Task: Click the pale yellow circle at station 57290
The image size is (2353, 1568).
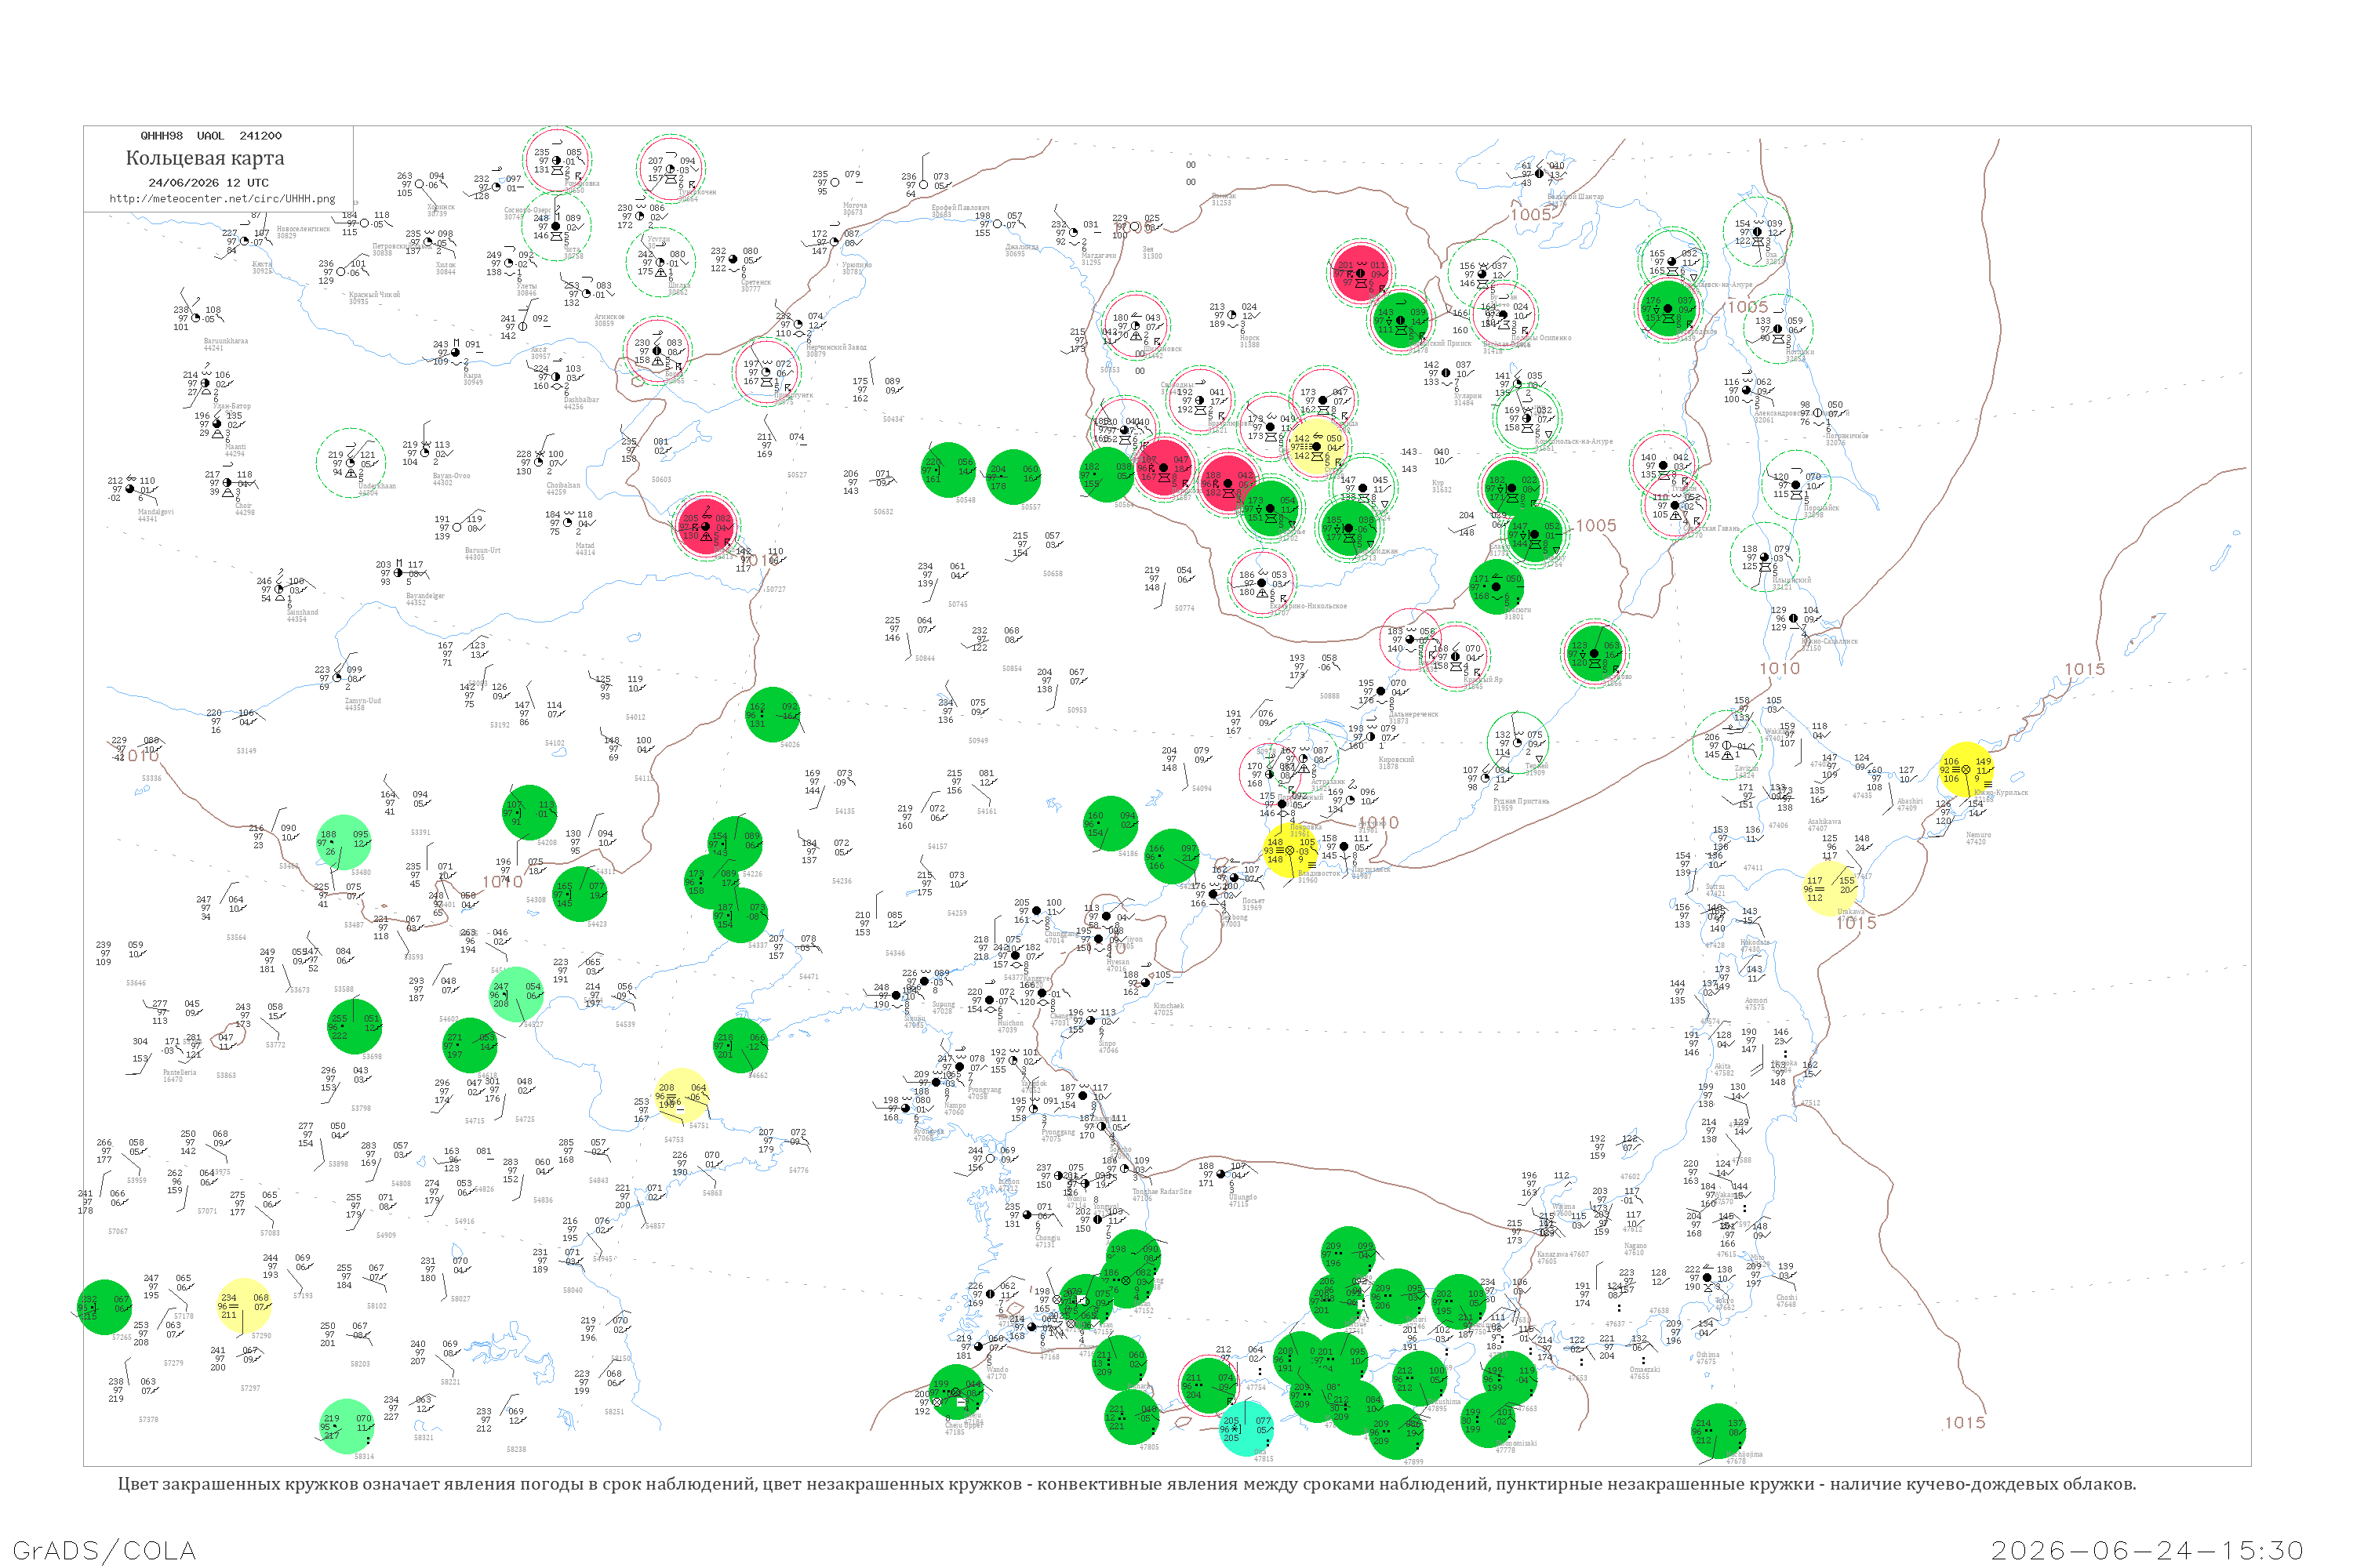Action: pyautogui.click(x=244, y=1306)
